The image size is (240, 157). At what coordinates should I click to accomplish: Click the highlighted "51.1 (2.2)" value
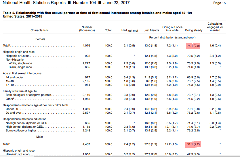point(193,144)
